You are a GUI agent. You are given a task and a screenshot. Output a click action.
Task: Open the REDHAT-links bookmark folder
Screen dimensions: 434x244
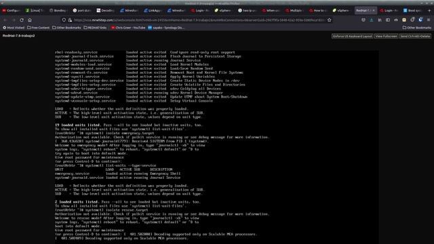95,28
